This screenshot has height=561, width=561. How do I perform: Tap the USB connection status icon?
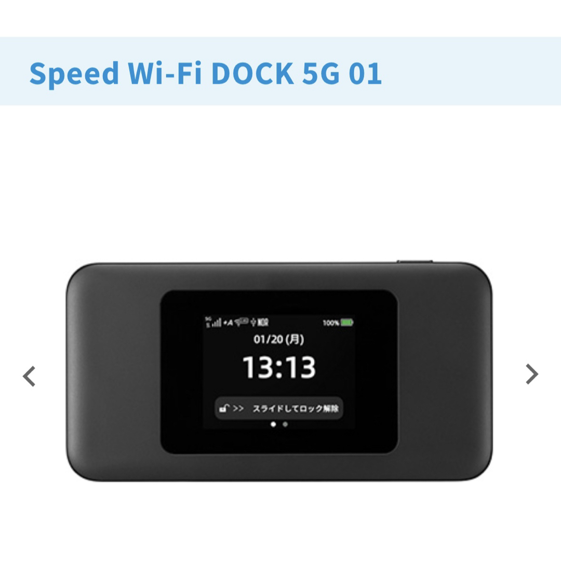tap(253, 323)
